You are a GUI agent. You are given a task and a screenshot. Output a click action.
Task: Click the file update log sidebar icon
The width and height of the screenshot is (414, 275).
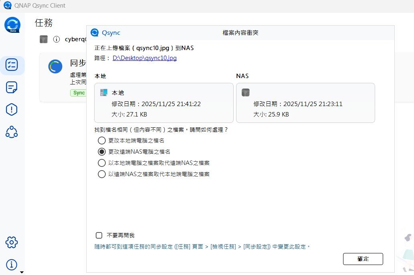(12, 87)
